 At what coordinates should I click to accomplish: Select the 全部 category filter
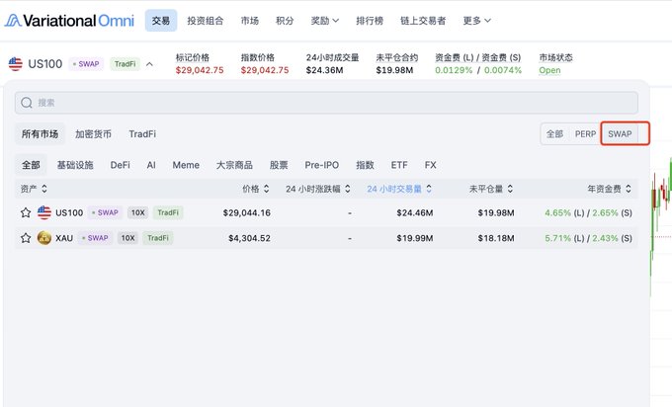point(31,165)
